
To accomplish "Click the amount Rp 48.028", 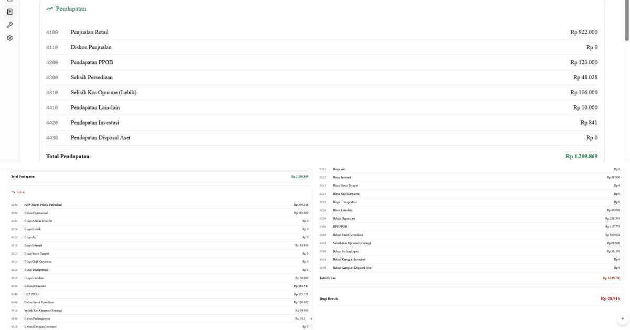I will 585,78.
